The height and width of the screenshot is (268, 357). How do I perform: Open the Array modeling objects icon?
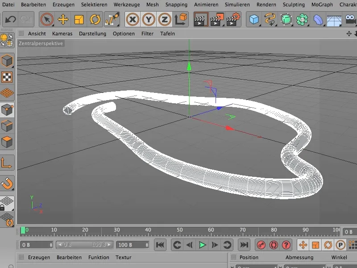[x=302, y=19]
